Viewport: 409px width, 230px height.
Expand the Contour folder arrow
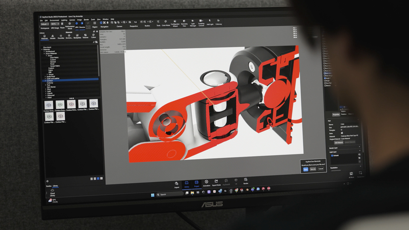coord(46,81)
